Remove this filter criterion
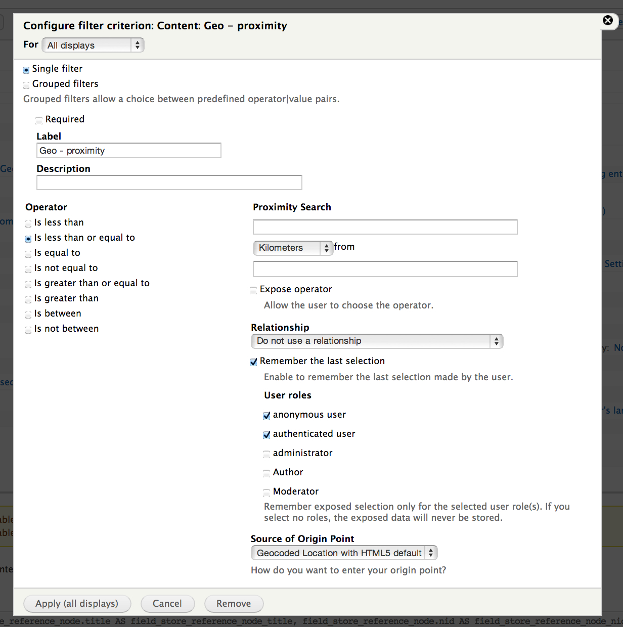623x627 pixels. [234, 604]
